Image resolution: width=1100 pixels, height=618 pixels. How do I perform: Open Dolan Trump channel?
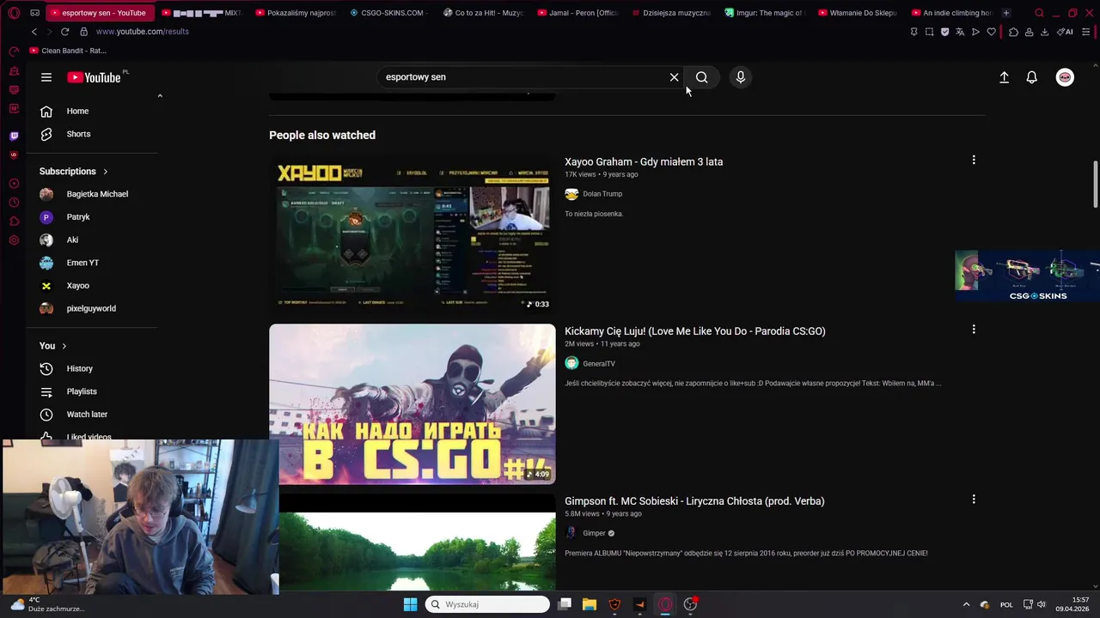(602, 194)
